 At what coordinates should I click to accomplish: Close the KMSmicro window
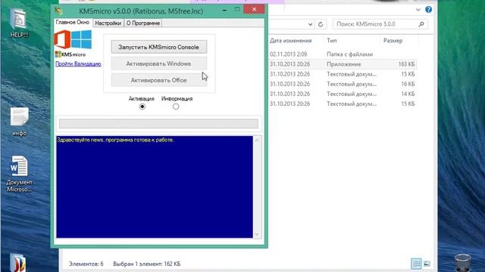[254, 10]
